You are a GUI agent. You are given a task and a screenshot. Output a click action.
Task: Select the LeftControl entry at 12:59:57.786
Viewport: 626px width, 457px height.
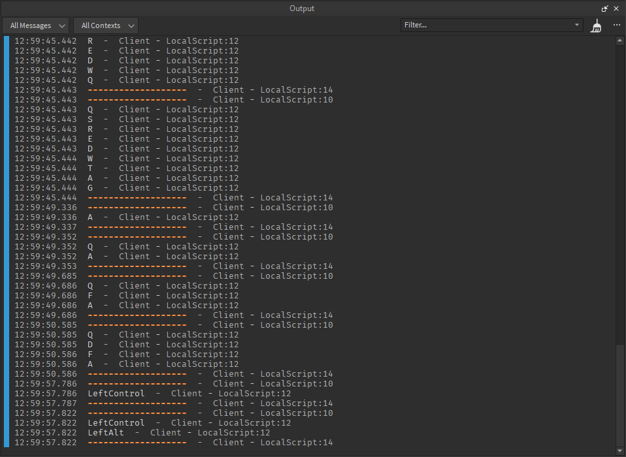pyautogui.click(x=116, y=394)
